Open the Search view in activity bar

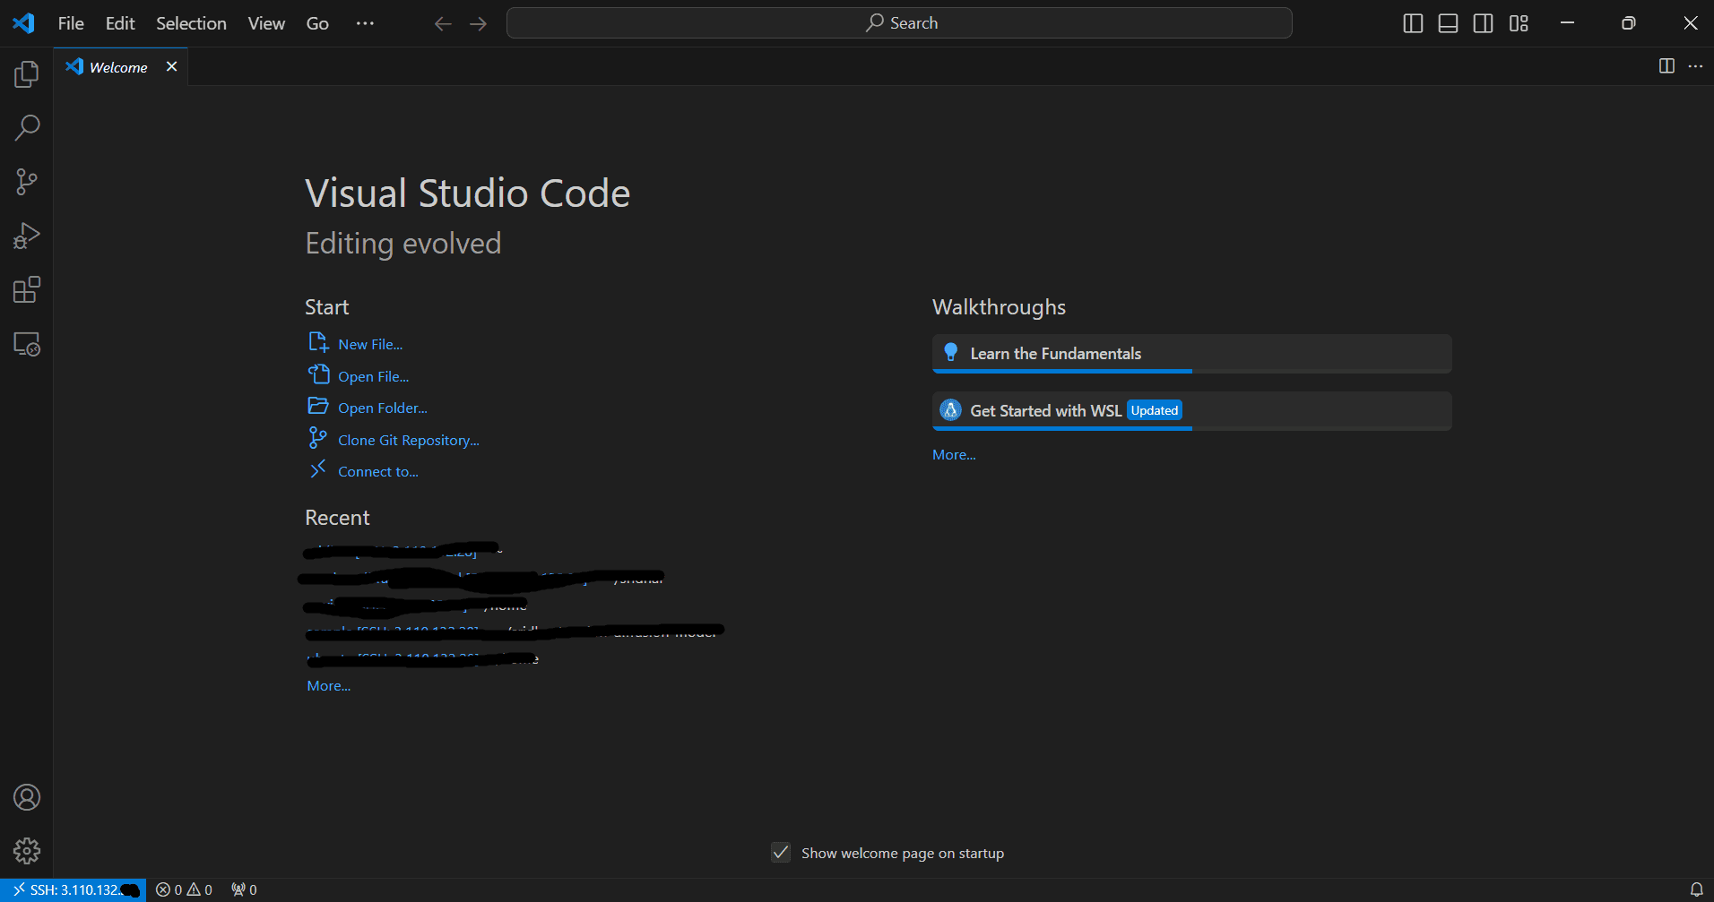coord(27,128)
